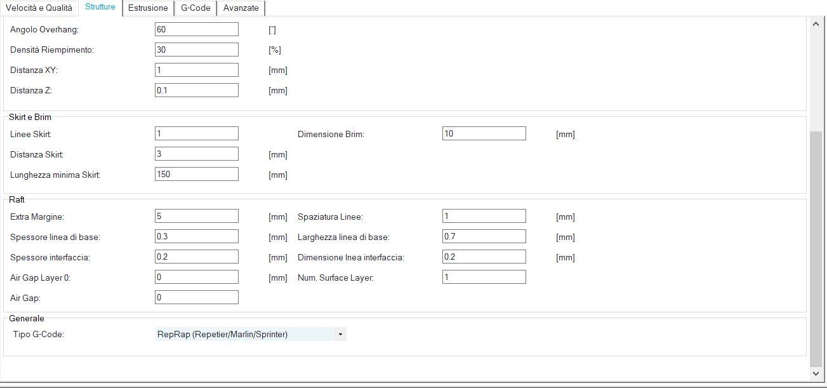Screen dimensions: 827x388
Task: Select the G-Code tab
Action: 195,8
